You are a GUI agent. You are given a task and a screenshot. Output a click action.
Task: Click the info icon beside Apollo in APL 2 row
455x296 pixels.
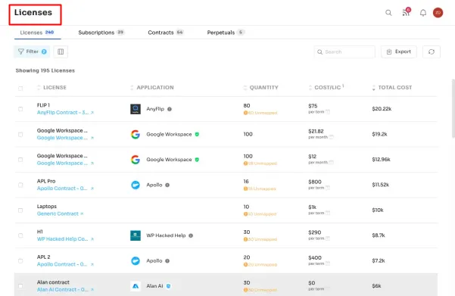167,261
